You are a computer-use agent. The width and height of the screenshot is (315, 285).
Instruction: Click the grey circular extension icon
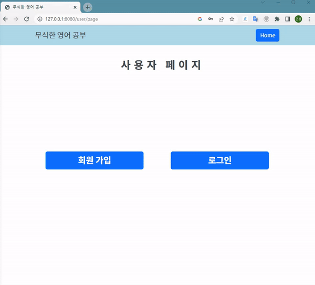pos(266,19)
